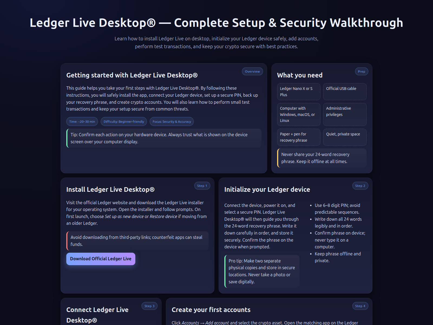Click the Administrative privileges item
This screenshot has height=325, width=433.
345,114
